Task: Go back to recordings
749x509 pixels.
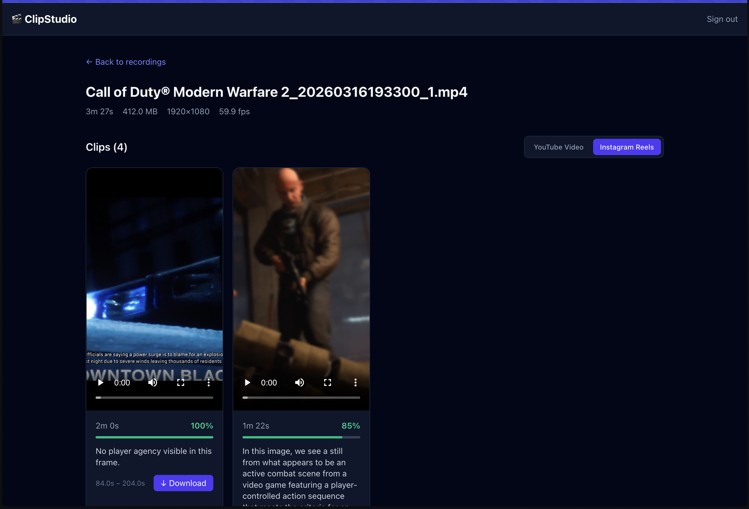Action: (x=126, y=62)
